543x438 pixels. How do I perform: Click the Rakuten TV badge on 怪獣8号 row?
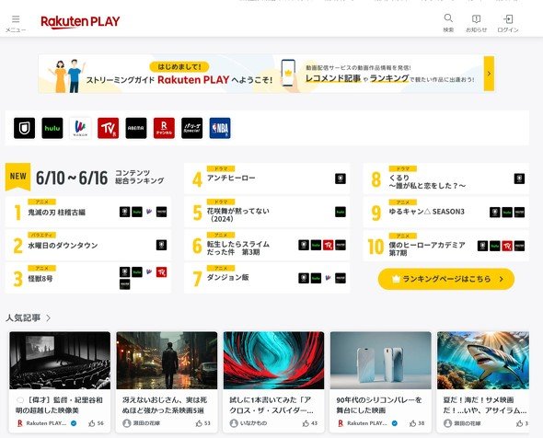tap(161, 272)
